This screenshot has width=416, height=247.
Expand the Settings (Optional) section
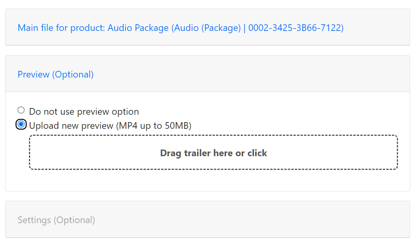pos(56,220)
